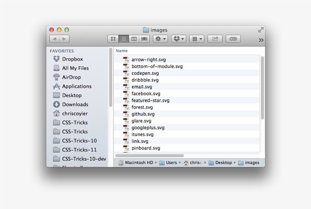Switch to Cover Flow view
The height and width of the screenshot is (209, 311).
coord(144,39)
